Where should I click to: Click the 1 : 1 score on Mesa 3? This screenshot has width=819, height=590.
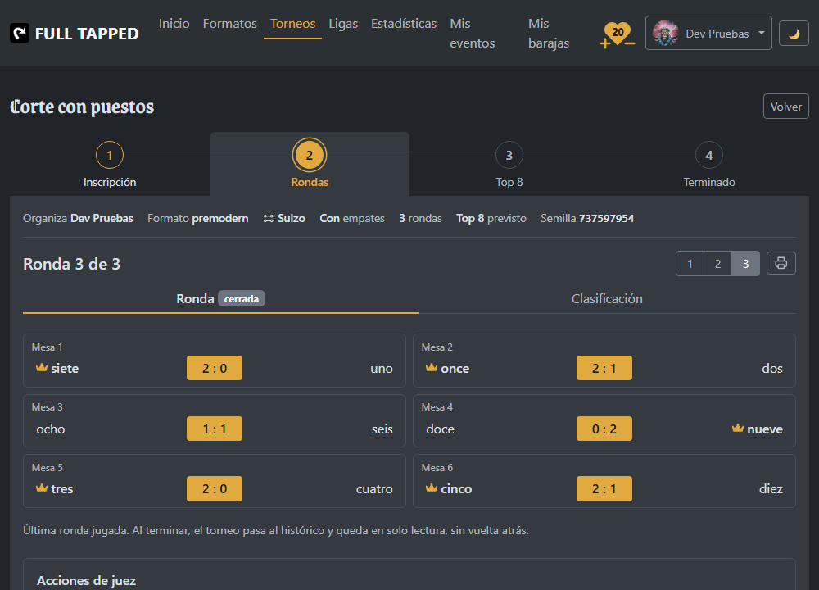pos(215,429)
